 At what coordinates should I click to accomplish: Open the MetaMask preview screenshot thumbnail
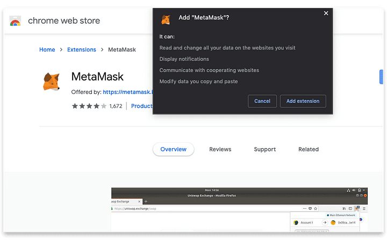(x=239, y=209)
